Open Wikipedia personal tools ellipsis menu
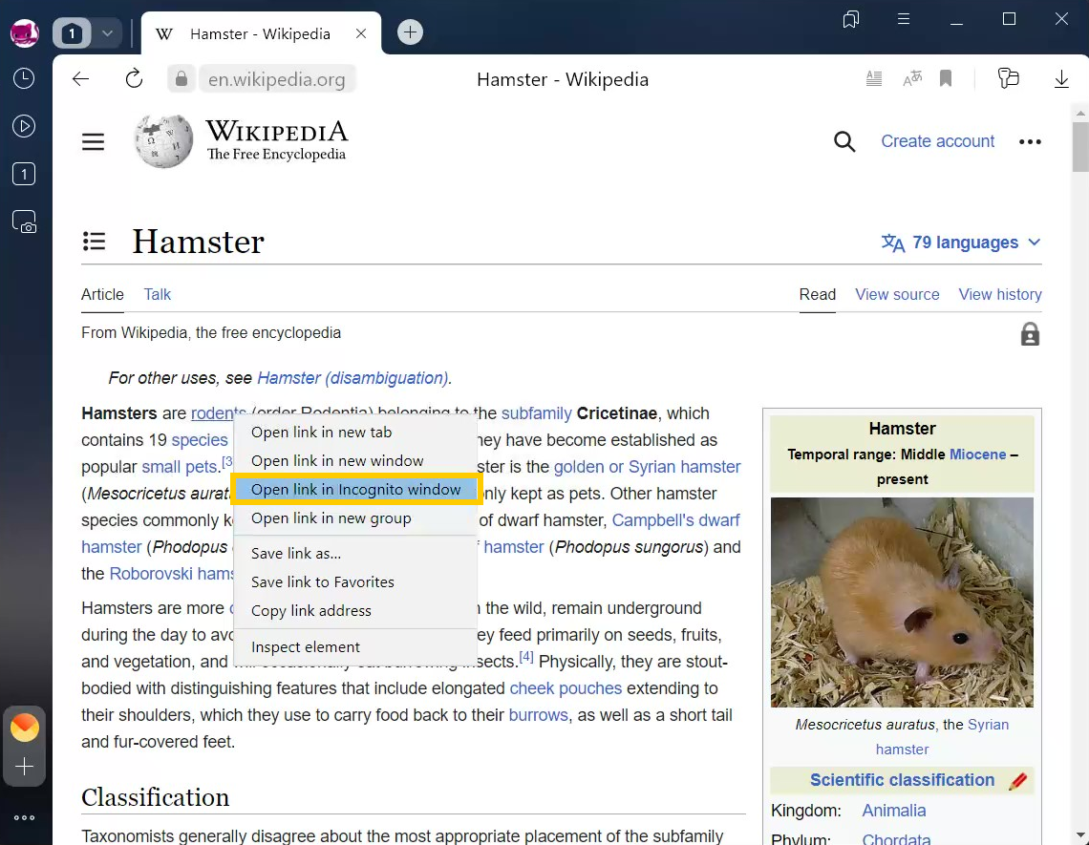The width and height of the screenshot is (1089, 845). [1030, 141]
